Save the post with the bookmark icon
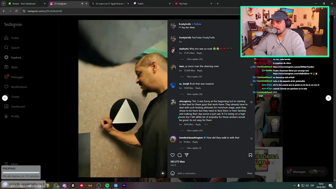336x189 pixels. pos(250,155)
